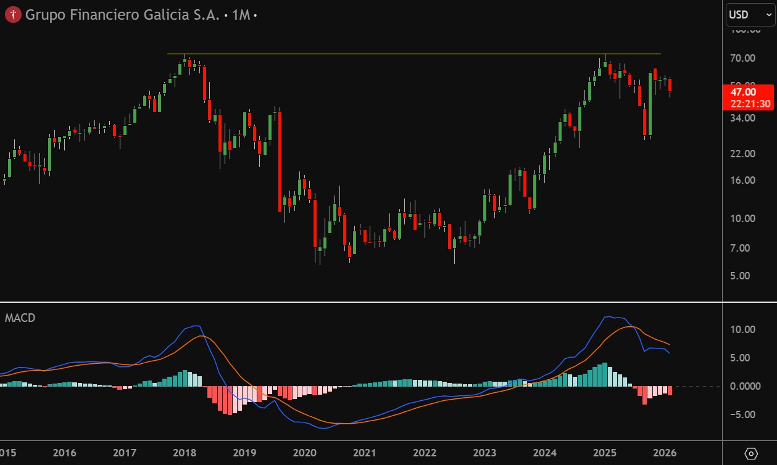This screenshot has height=465, width=777.
Task: Click the 7.00 price scale label
Action: [x=742, y=248]
